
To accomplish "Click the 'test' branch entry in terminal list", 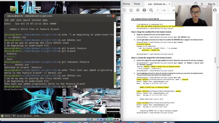I will (x=10, y=59).
